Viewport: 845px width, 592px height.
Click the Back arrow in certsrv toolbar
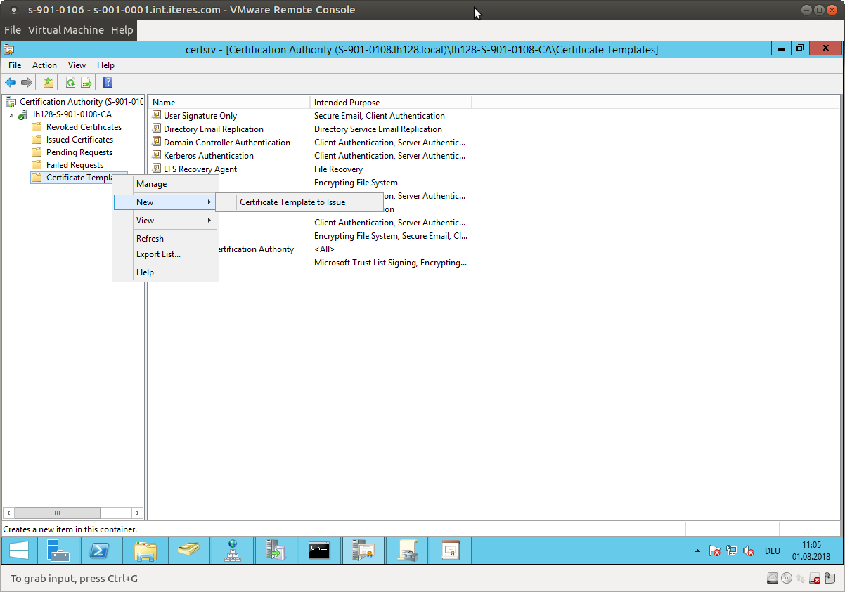click(x=11, y=83)
